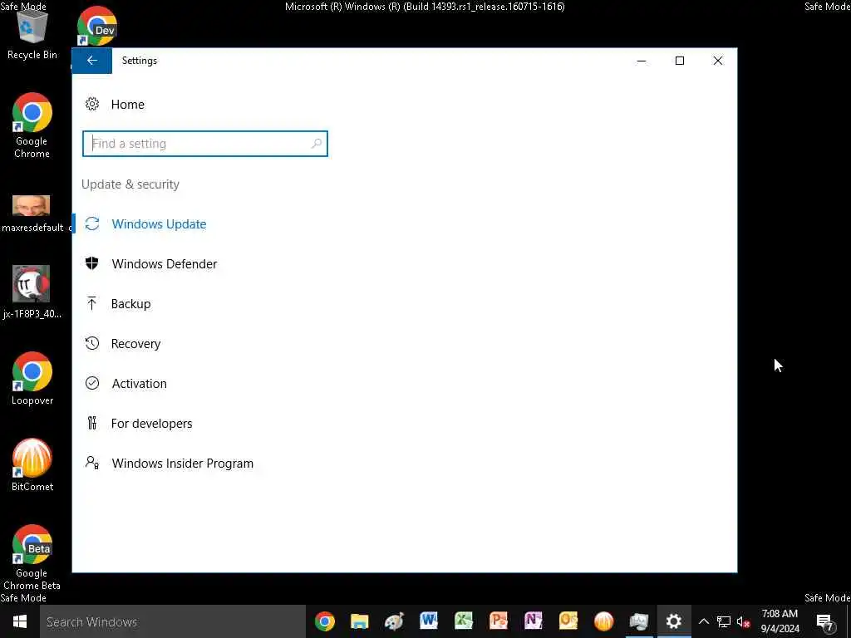Click the Activation checkmark circle icon

tap(92, 383)
